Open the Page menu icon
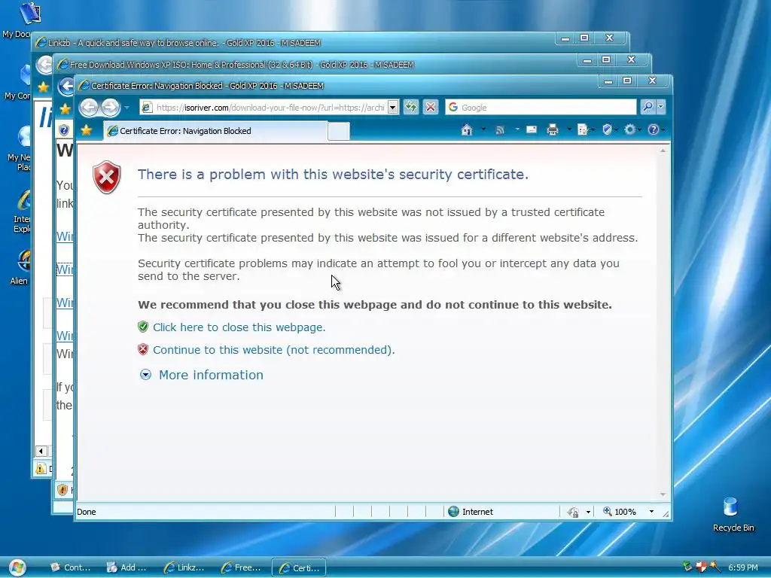 click(584, 129)
